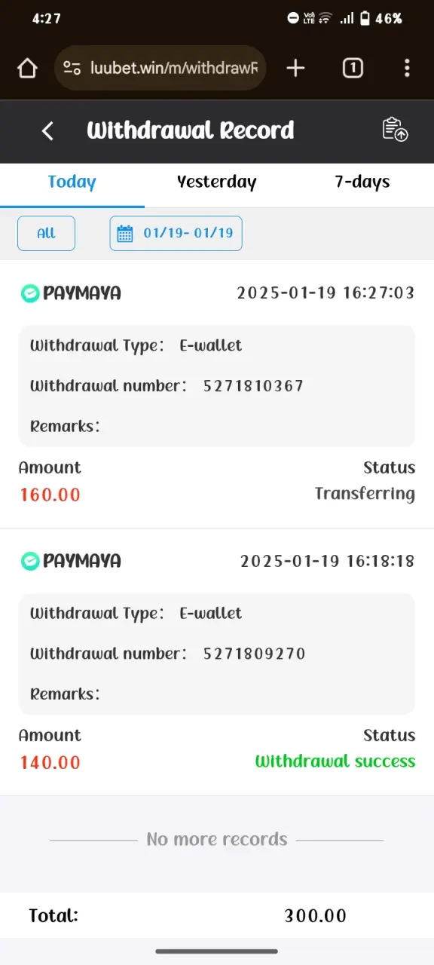Tap the Transferring status text

point(365,494)
